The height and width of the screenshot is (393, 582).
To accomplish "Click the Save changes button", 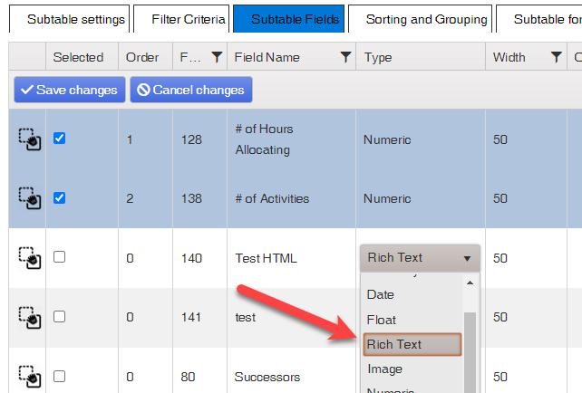I will click(70, 90).
